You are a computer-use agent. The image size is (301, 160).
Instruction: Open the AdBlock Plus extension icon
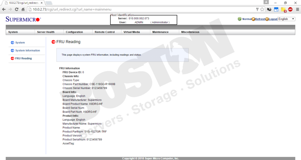tap(290, 9)
